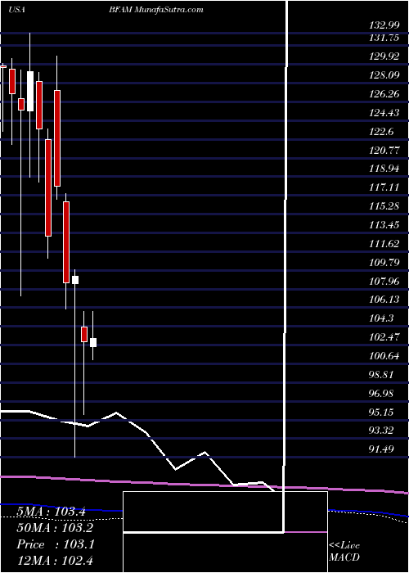Click the 129.92 price level label

pyautogui.click(x=384, y=56)
